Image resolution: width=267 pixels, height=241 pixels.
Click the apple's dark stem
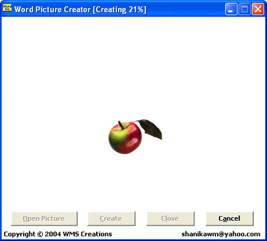[x=120, y=125]
